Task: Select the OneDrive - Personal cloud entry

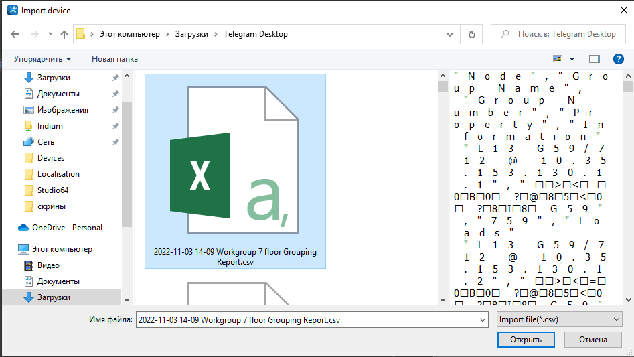Action: pos(67,228)
